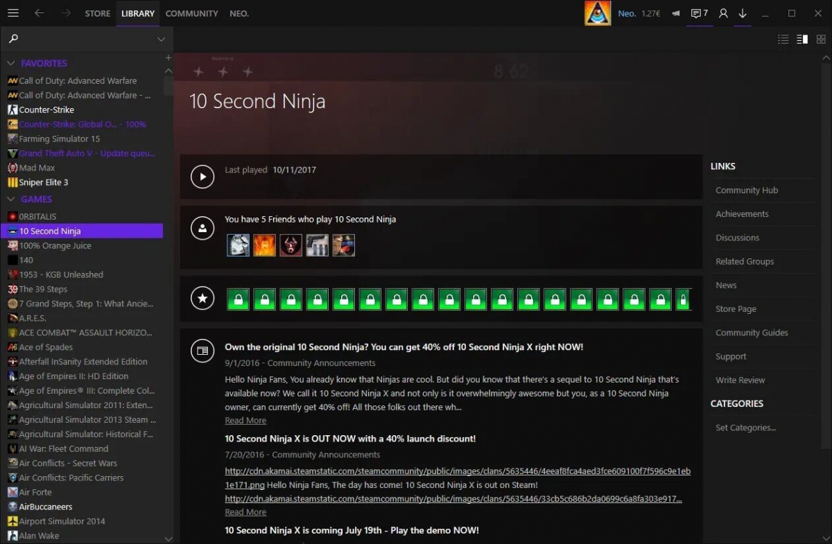832x544 pixels.
Task: Expand the search filter dropdown arrow
Action: (x=161, y=39)
